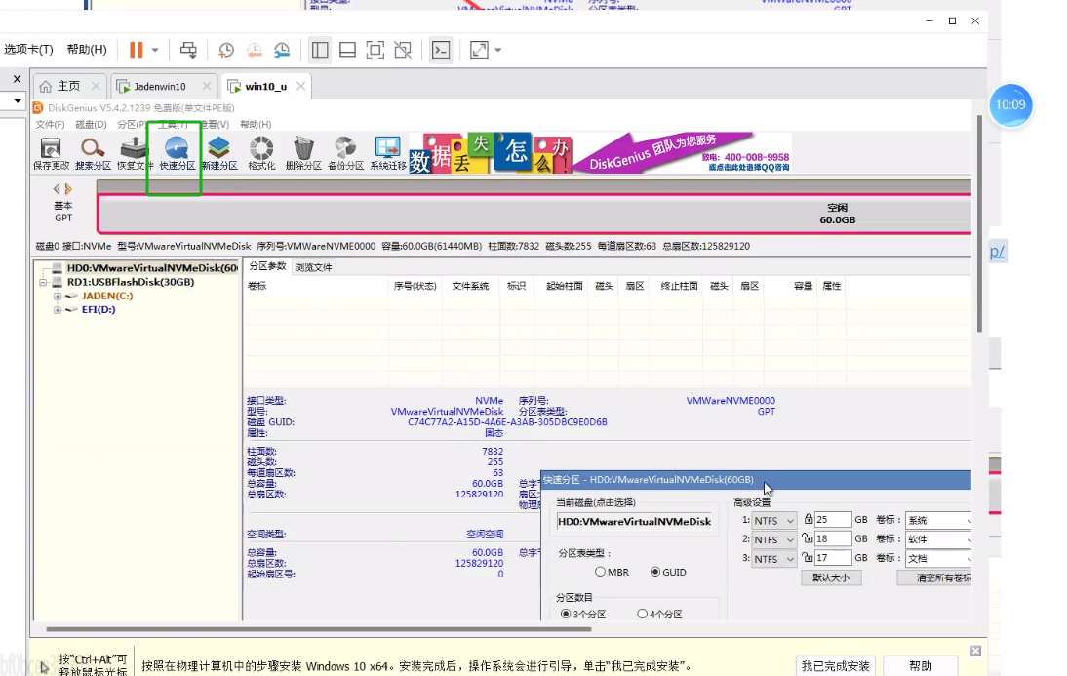The height and width of the screenshot is (676, 1067).
Task: Click the 默认大小 button
Action: [x=831, y=577]
